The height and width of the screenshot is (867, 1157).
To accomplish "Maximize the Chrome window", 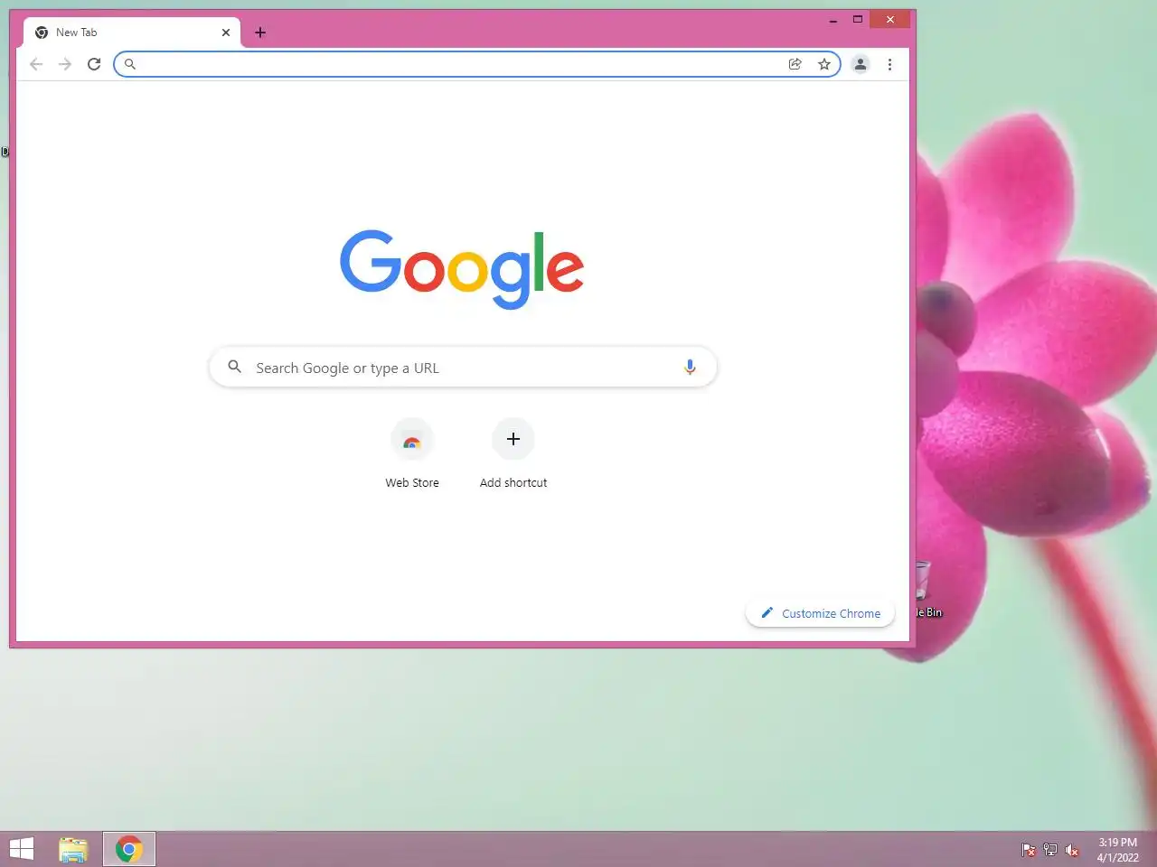I will click(x=858, y=19).
